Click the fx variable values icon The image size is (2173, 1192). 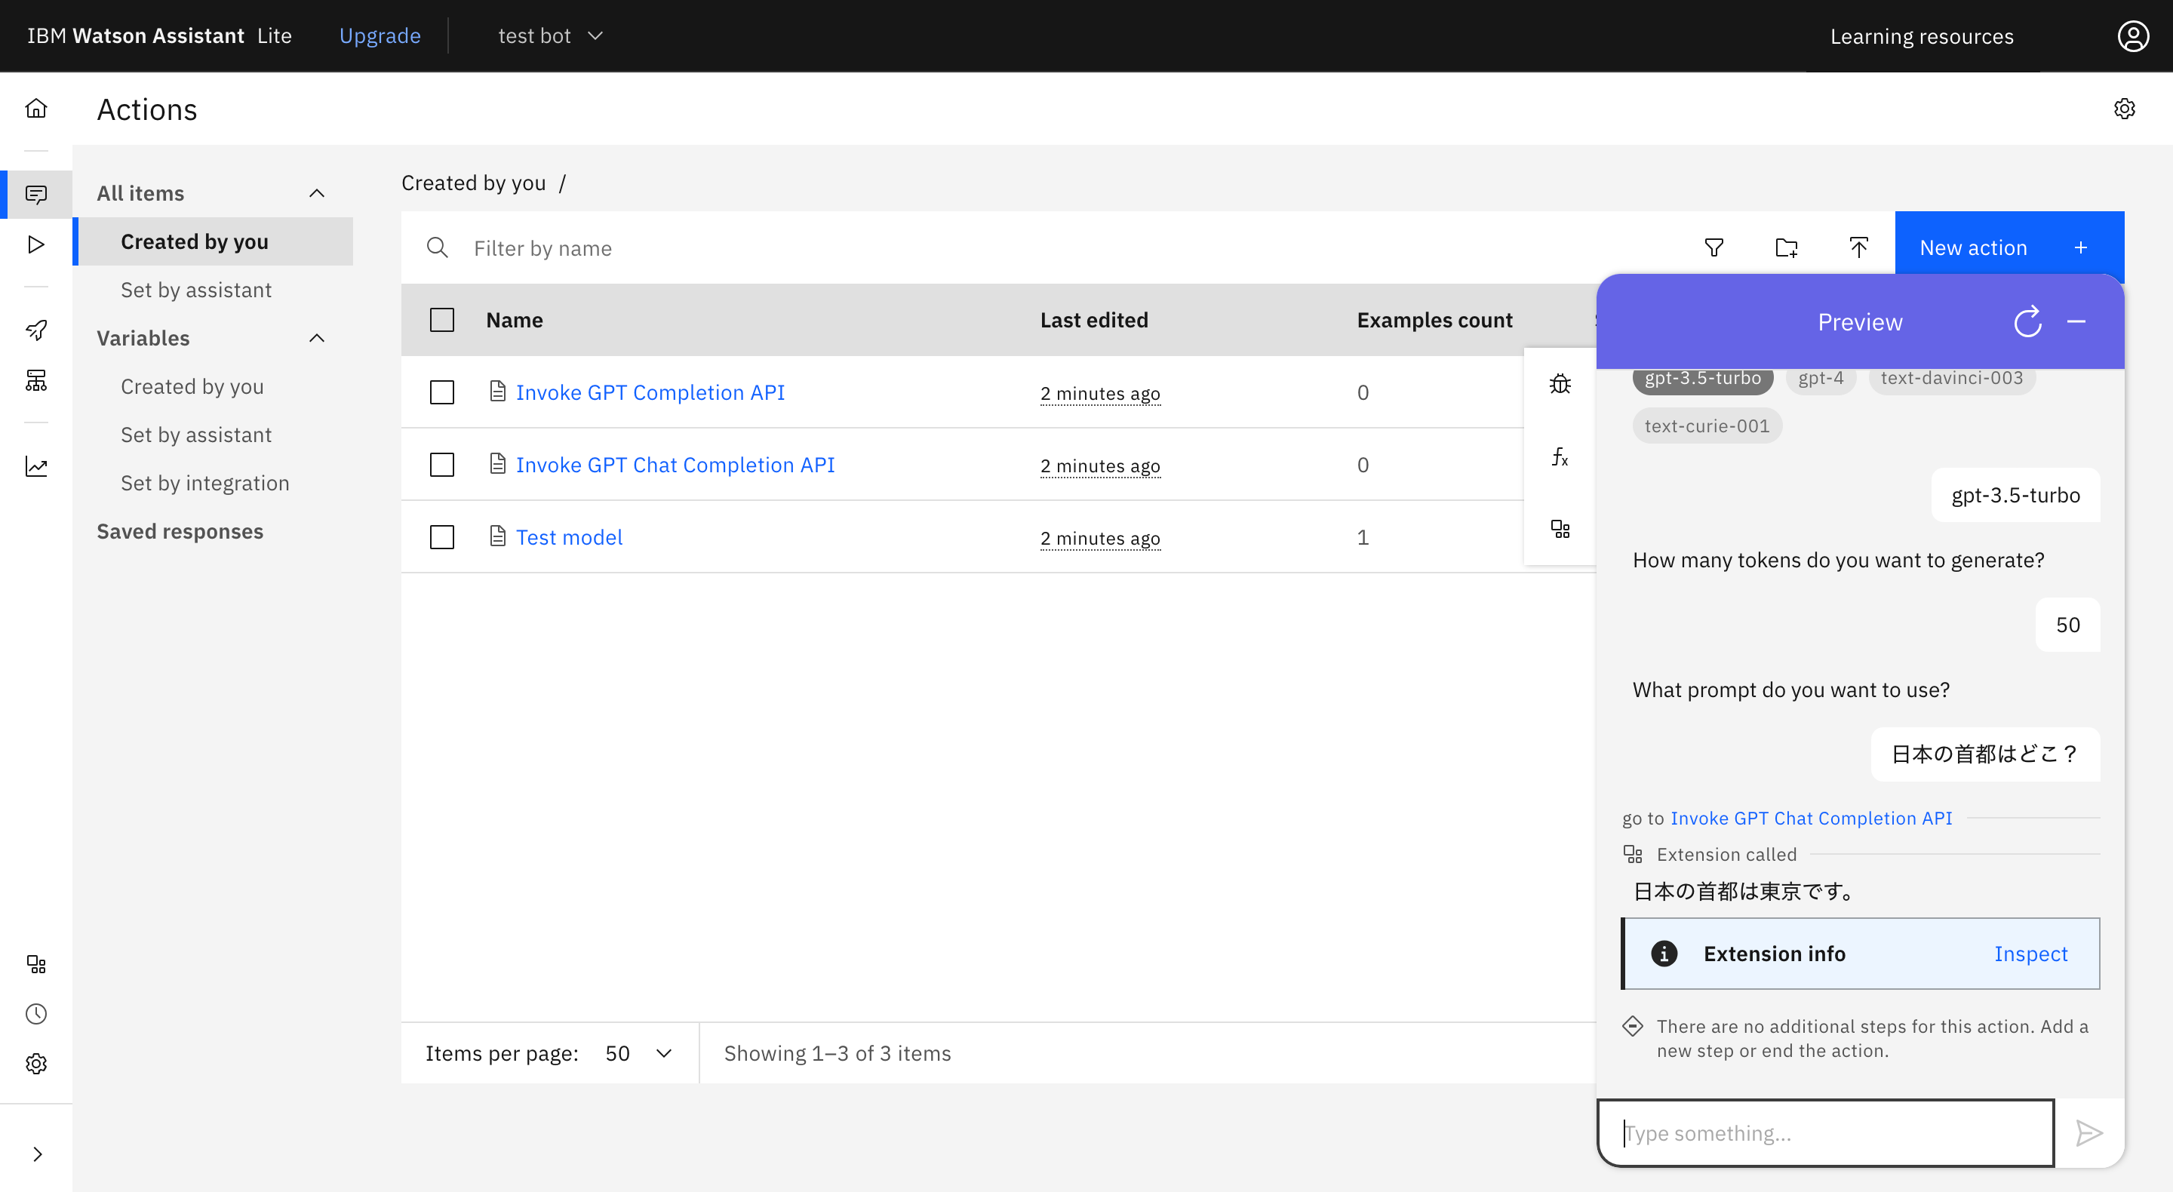pos(1560,457)
